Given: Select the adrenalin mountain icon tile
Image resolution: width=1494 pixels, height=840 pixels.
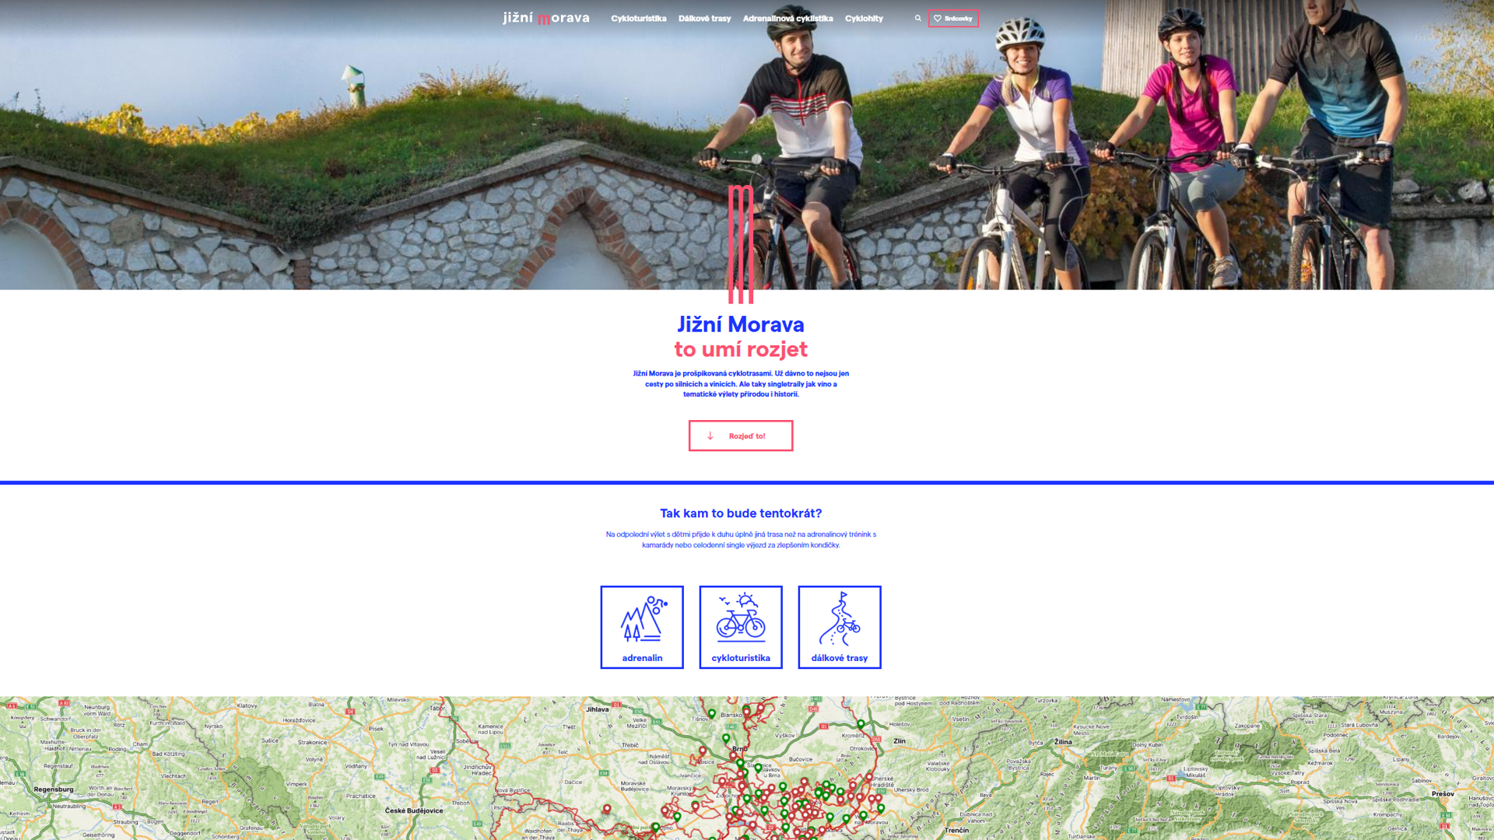Looking at the screenshot, I should pyautogui.click(x=642, y=627).
